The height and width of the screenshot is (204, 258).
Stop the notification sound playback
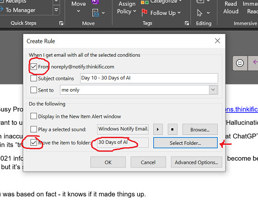(172, 129)
